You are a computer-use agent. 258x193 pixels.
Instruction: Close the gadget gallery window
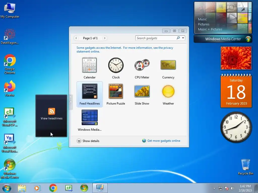click(183, 31)
